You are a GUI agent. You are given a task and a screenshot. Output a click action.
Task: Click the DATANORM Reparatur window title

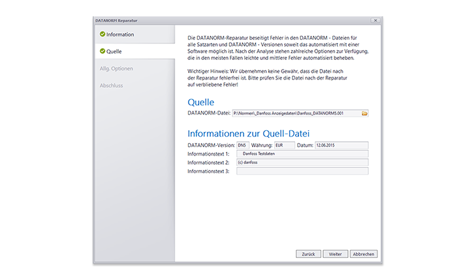(116, 21)
